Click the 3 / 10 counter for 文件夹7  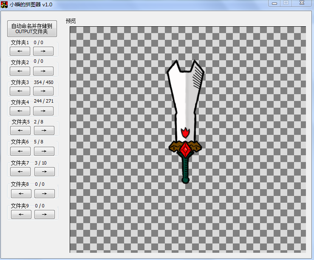tap(41, 163)
